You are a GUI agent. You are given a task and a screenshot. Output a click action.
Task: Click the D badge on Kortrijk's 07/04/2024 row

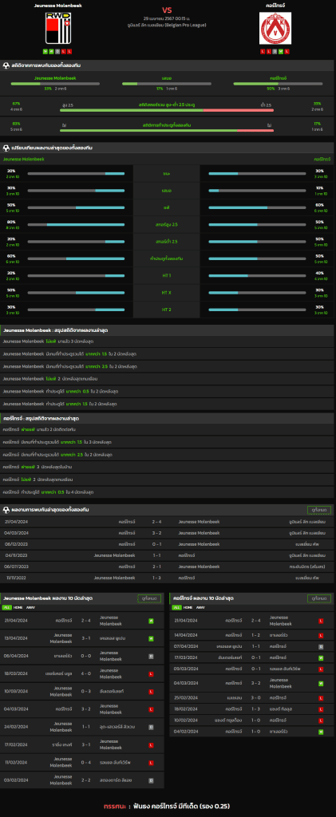tap(321, 646)
